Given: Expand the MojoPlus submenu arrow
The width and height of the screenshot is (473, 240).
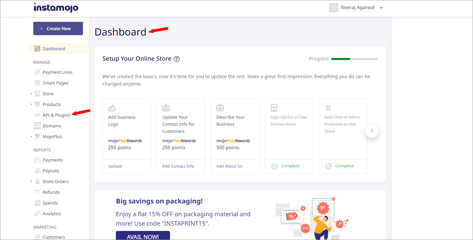Looking at the screenshot, I should point(32,136).
